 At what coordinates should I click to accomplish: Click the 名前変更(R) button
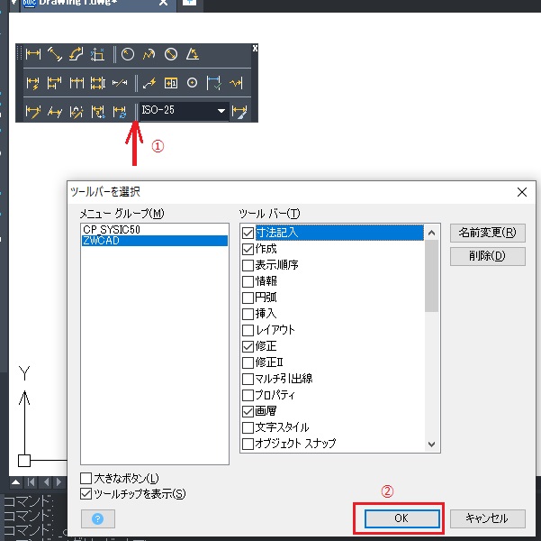488,233
